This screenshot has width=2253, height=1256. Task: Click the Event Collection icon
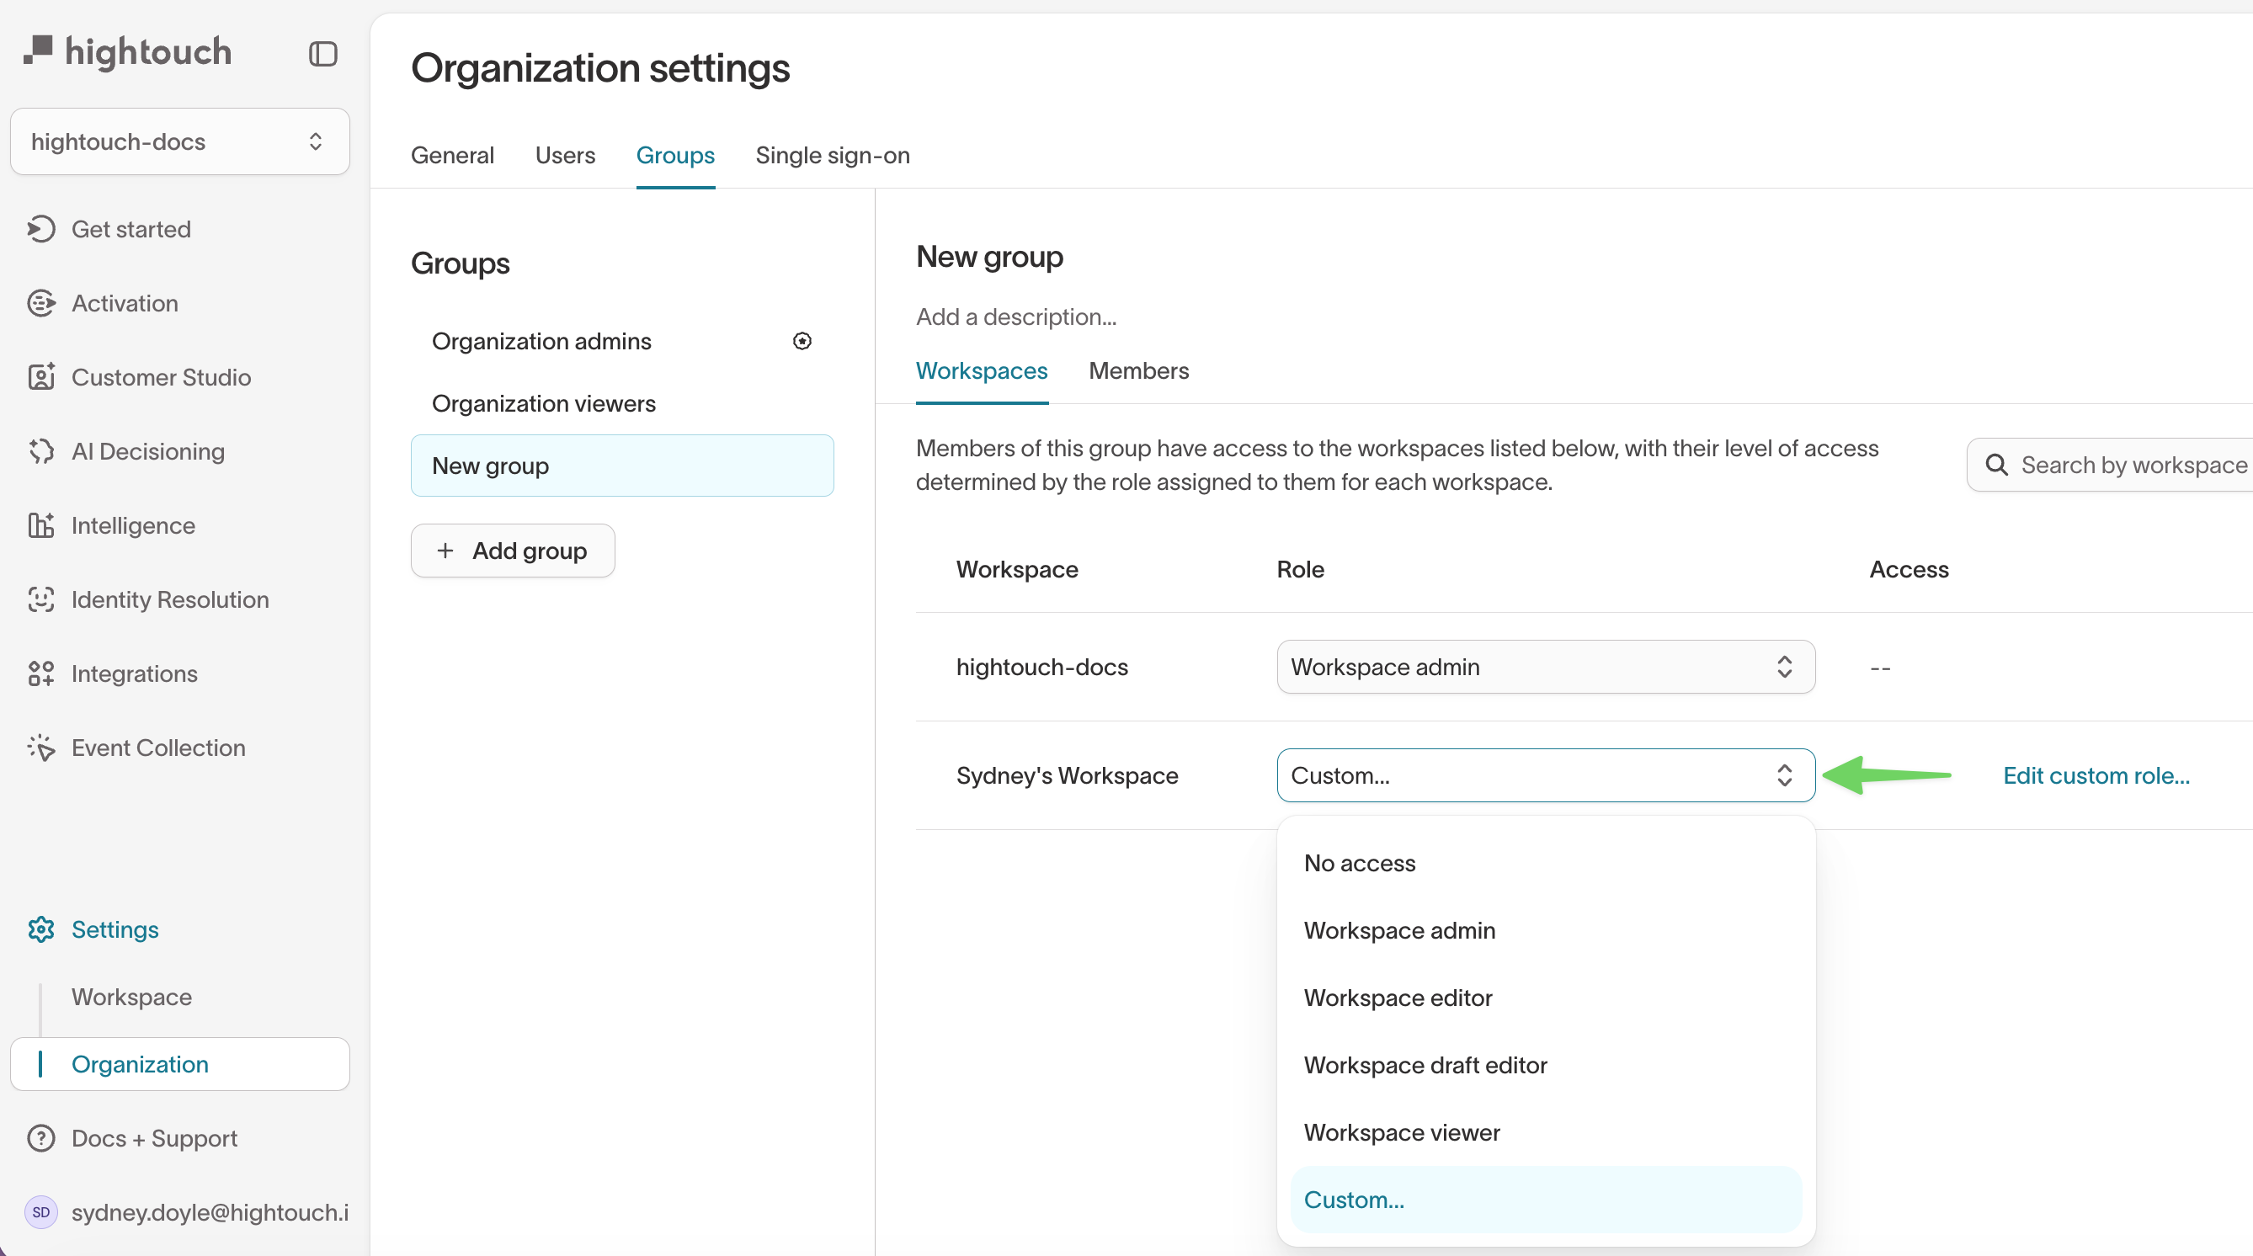[41, 748]
